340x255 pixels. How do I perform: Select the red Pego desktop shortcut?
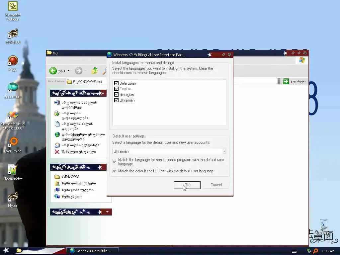pyautogui.click(x=13, y=63)
